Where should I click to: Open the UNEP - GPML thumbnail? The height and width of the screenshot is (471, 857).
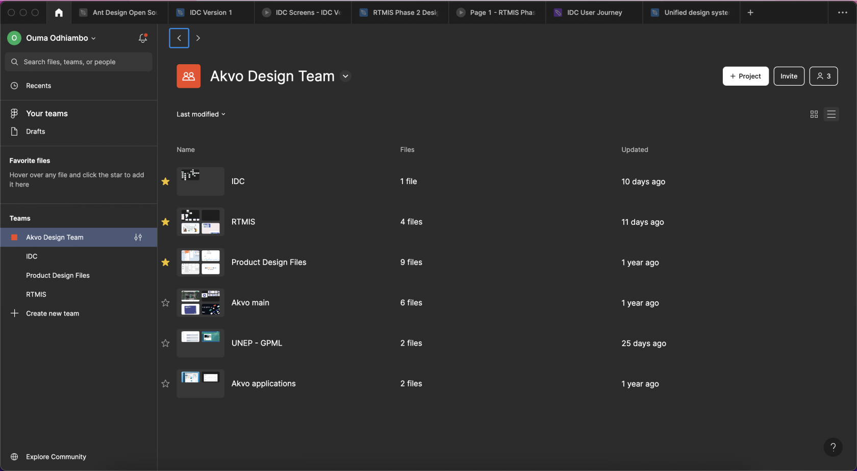pyautogui.click(x=200, y=343)
